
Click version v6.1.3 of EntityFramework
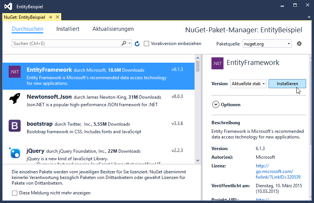(x=177, y=69)
